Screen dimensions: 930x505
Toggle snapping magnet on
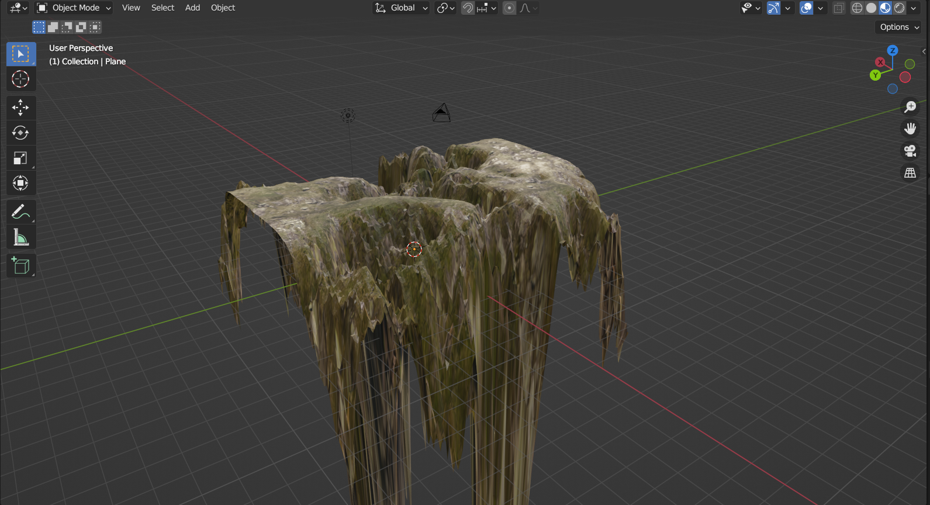[468, 8]
